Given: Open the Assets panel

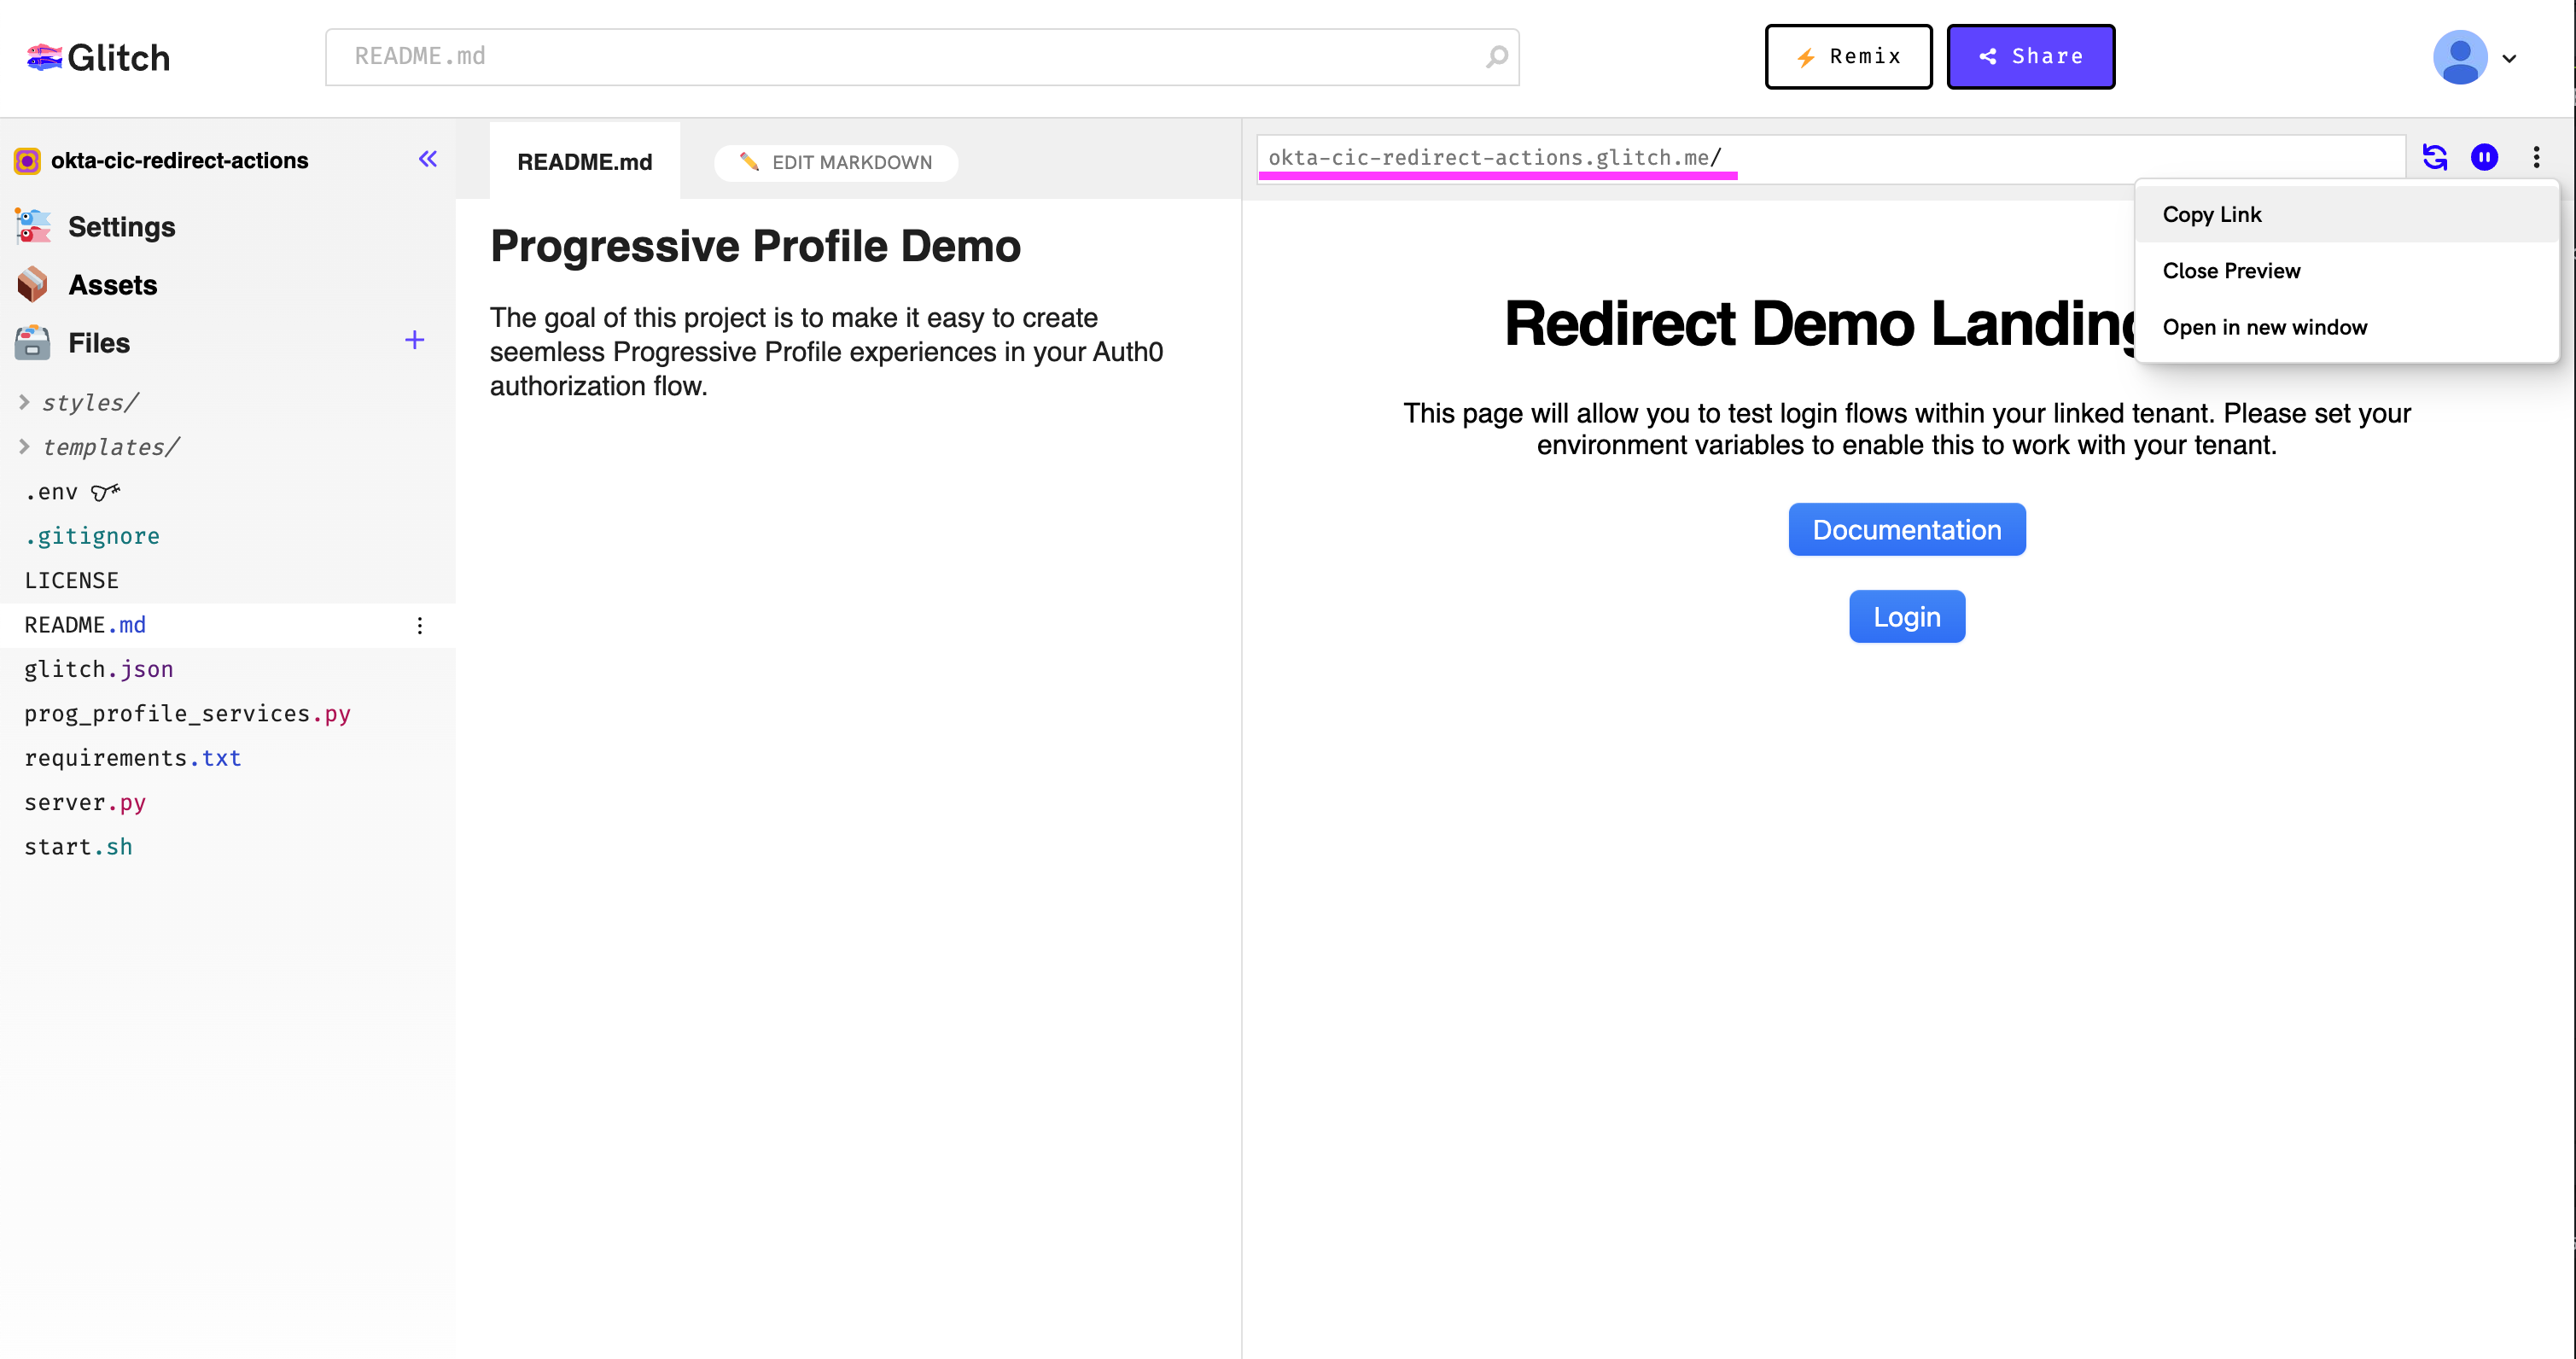Looking at the screenshot, I should click(112, 285).
